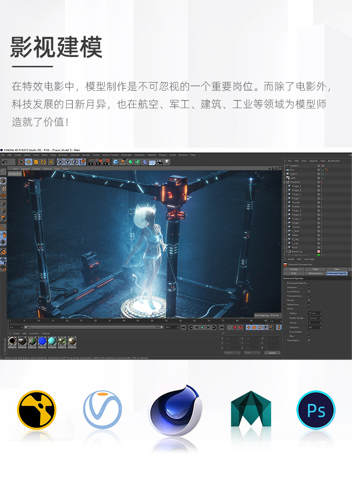Click the blue deformer capsule icon
Screen dimensions: 352x481
coord(145,162)
